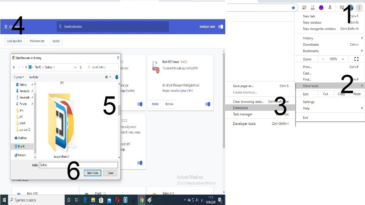Click the fullscreen icon in Zoom row
The image size is (365, 205).
point(356,59)
